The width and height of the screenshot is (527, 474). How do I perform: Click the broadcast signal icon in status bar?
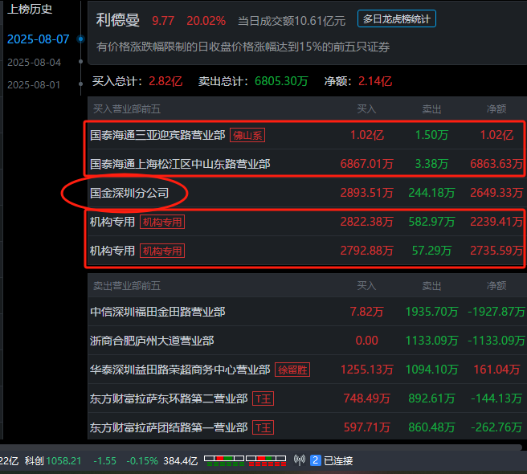pyautogui.click(x=300, y=460)
